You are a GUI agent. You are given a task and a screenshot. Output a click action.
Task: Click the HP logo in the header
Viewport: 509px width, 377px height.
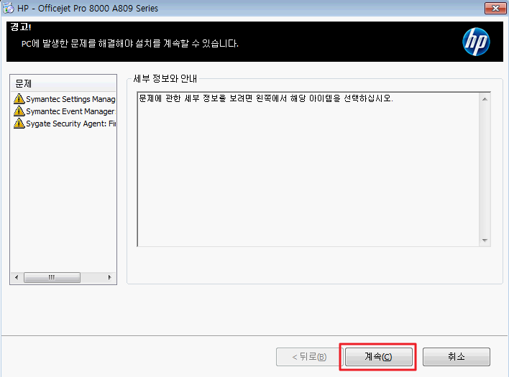[476, 42]
